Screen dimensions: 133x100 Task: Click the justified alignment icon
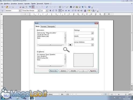pyautogui.click(x=69, y=10)
